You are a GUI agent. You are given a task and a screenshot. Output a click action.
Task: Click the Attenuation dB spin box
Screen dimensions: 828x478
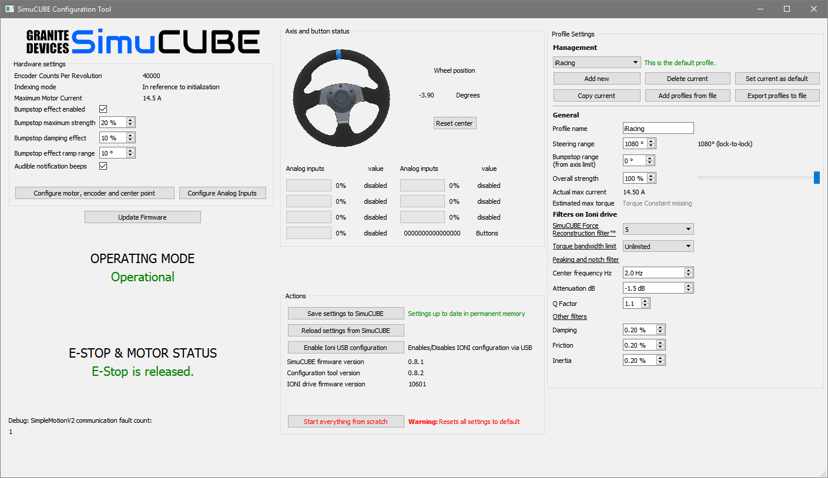point(658,288)
